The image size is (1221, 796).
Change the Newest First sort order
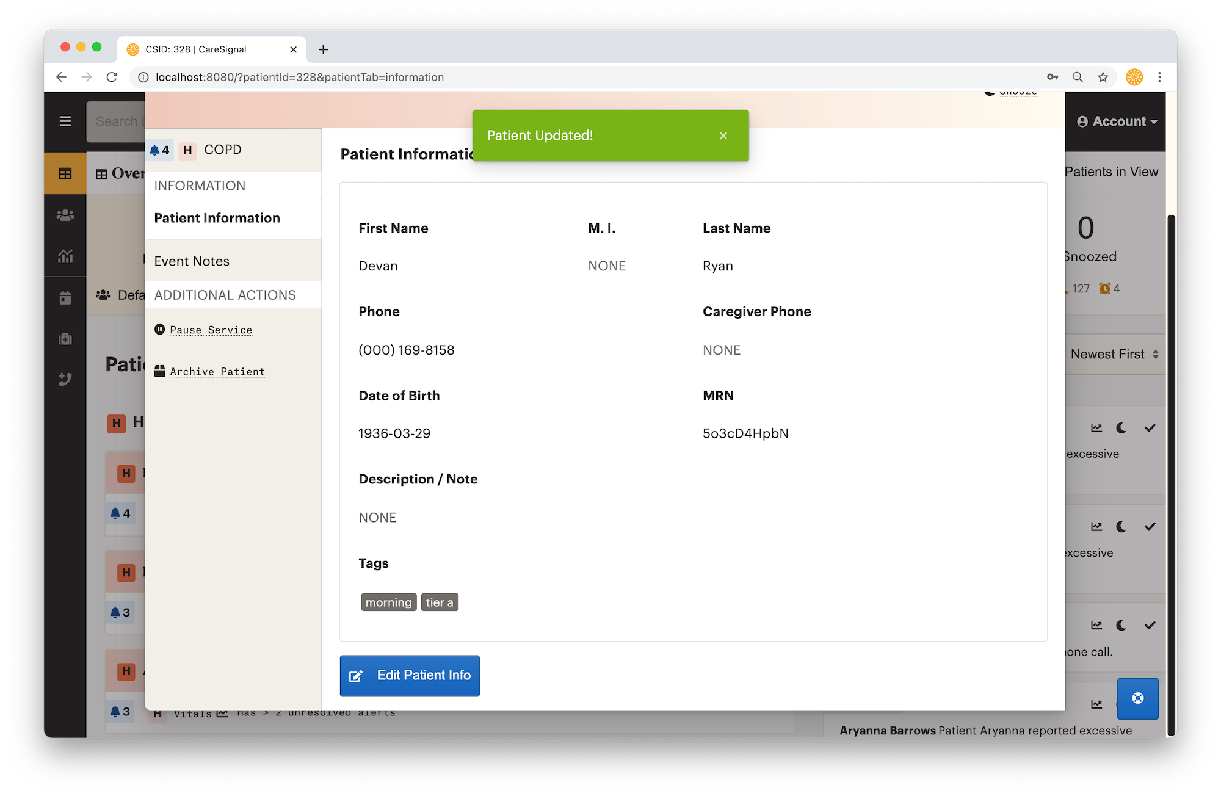click(x=1115, y=354)
